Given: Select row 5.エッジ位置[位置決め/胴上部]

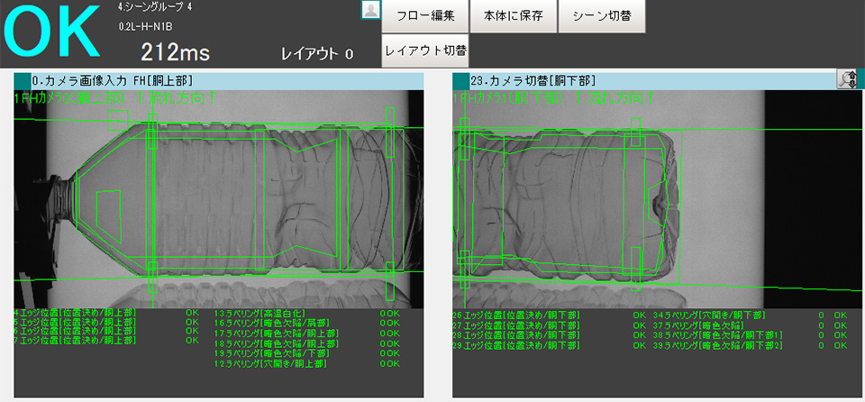Looking at the screenshot, I should point(75,322).
